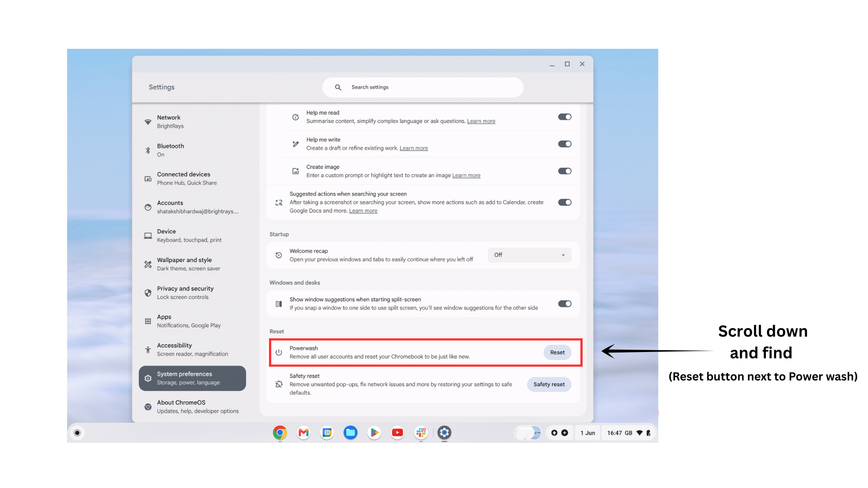This screenshot has height=488, width=868.
Task: Open the Network settings section
Action: coord(192,122)
